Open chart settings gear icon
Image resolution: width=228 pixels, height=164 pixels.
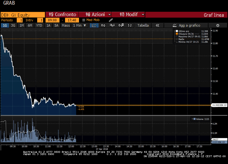pyautogui.click(x=218, y=25)
